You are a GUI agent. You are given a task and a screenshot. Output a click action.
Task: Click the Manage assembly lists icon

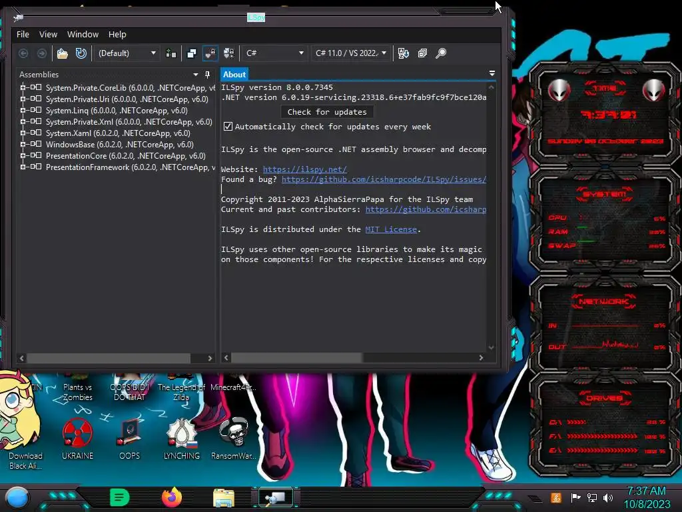(x=171, y=53)
